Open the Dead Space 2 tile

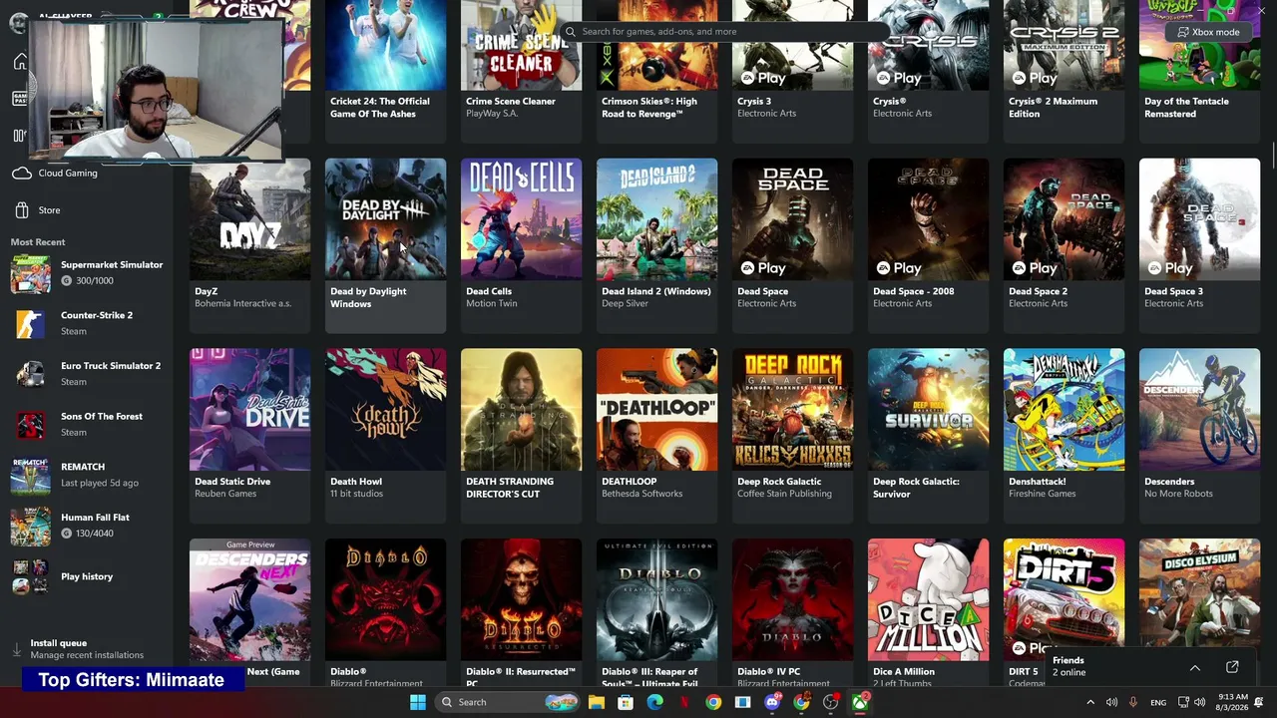click(1064, 245)
